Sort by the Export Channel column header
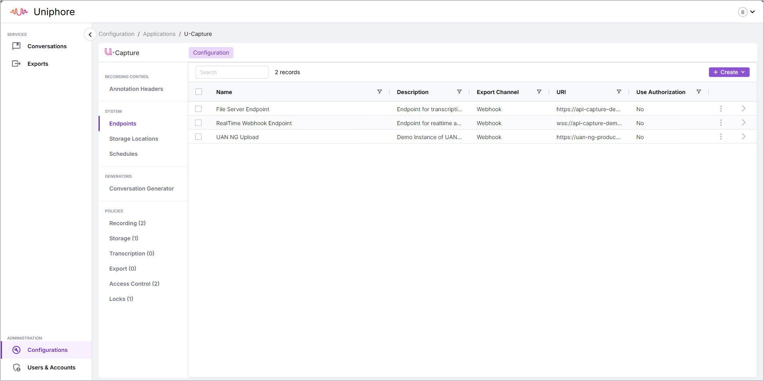764x381 pixels. (497, 92)
